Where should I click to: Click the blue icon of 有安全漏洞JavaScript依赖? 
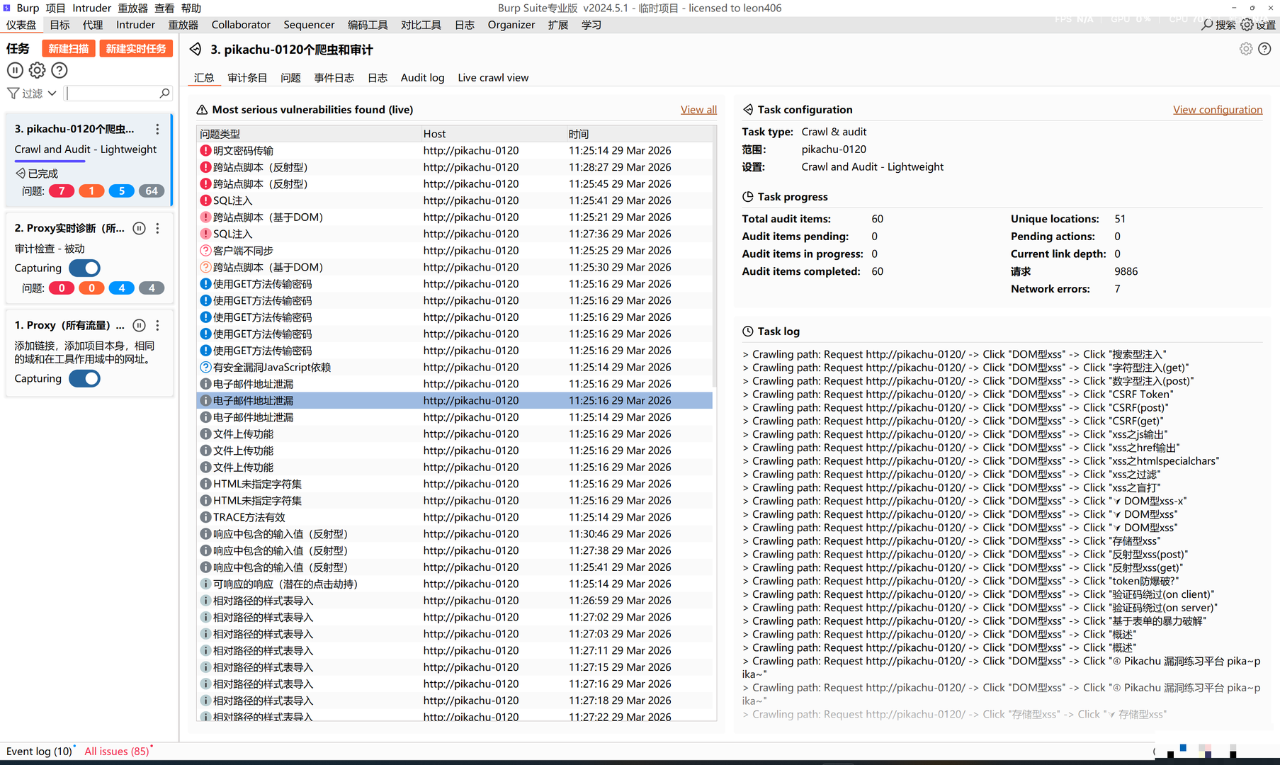pyautogui.click(x=205, y=367)
